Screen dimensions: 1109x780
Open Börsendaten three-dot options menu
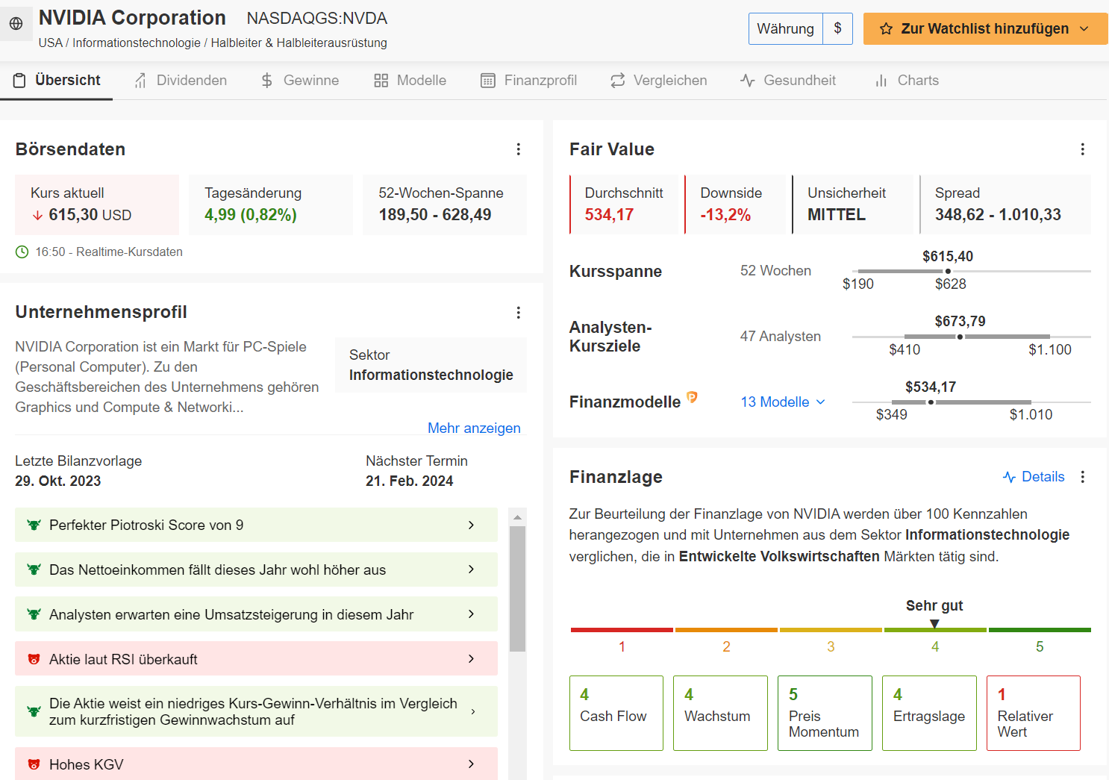coord(519,149)
